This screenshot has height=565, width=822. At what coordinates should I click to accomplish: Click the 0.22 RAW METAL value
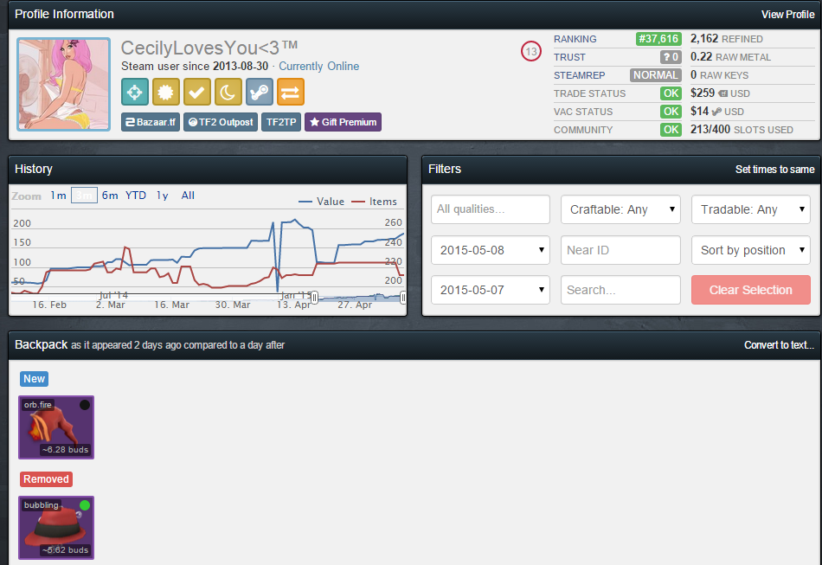click(x=730, y=57)
